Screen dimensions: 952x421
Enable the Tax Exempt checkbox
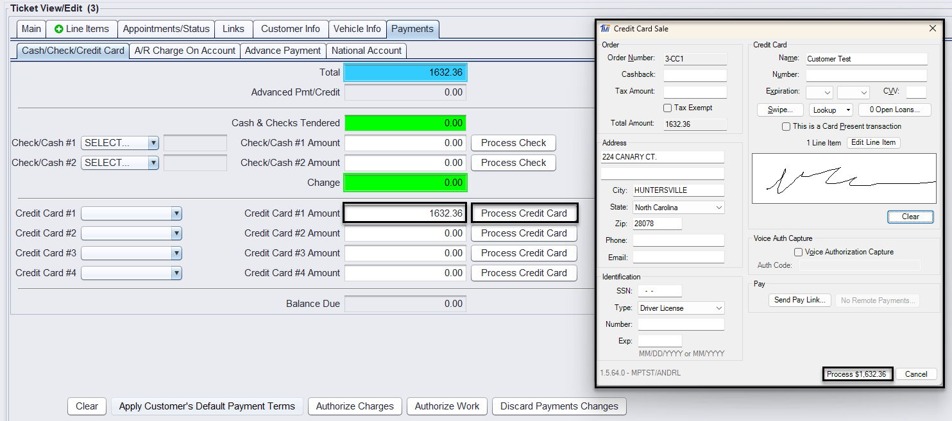668,108
